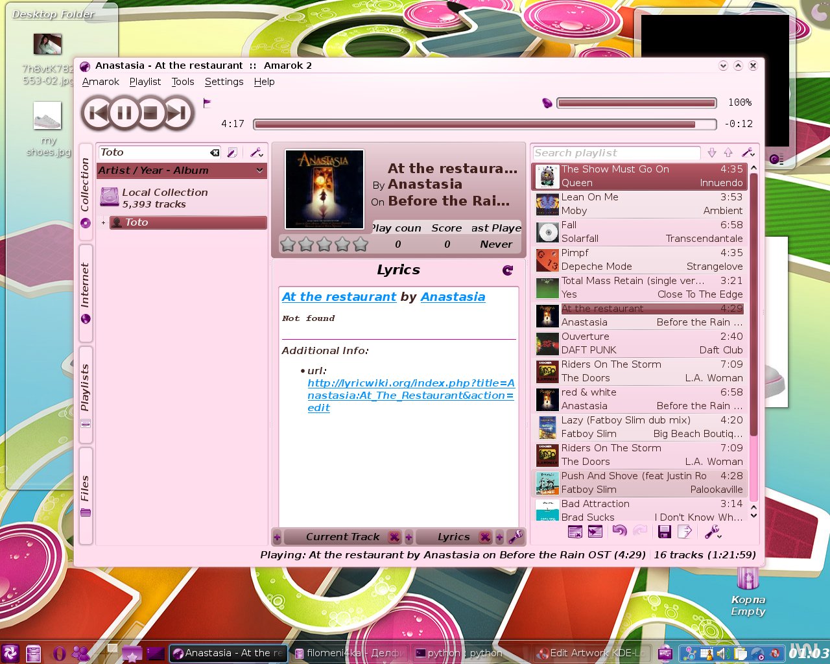Rate the track five stars
Viewport: 830px width, 664px height.
click(x=361, y=244)
